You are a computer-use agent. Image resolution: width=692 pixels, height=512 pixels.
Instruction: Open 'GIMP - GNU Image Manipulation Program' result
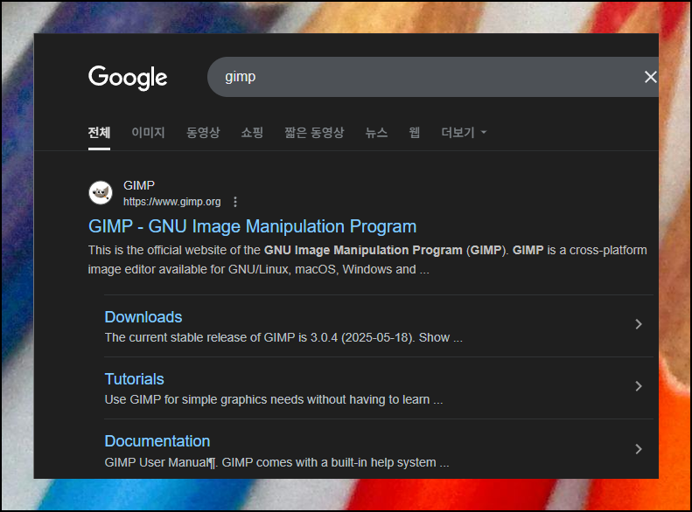[253, 226]
